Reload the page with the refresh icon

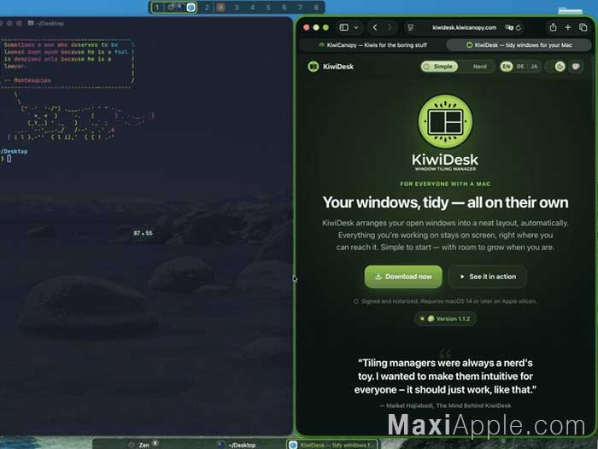(519, 27)
